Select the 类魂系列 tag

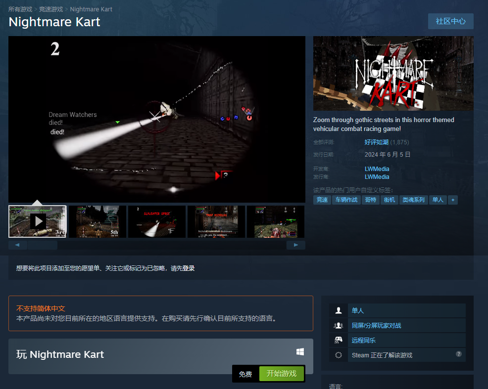coord(414,200)
